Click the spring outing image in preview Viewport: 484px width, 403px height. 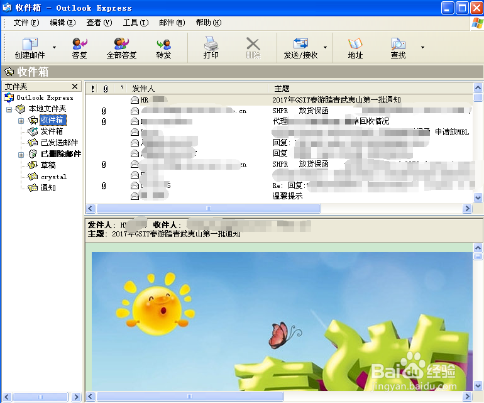pyautogui.click(x=282, y=321)
